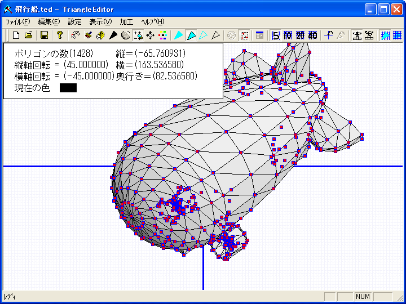Select the paint brush tool icon

tap(88, 35)
